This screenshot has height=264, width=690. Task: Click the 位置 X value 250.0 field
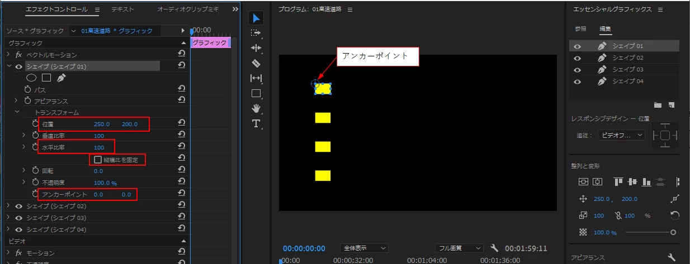pos(102,124)
